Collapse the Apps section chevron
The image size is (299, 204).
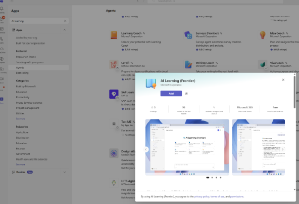65,30
